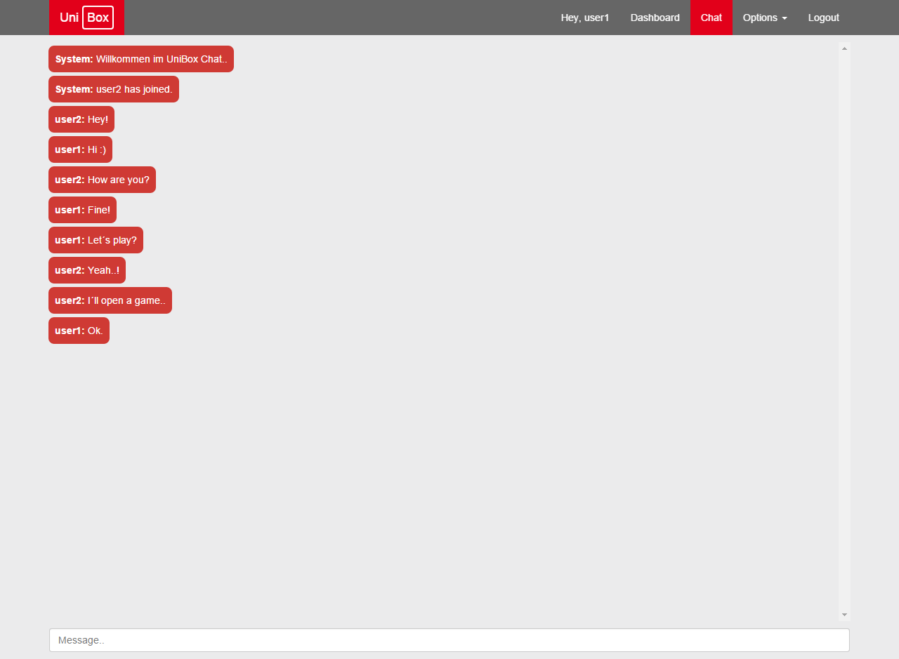
Task: Click the 'How are you?' message
Action: point(102,180)
